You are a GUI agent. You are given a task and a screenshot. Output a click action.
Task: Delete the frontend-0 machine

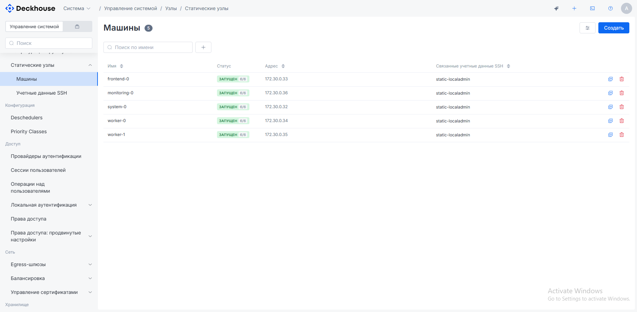click(x=622, y=79)
